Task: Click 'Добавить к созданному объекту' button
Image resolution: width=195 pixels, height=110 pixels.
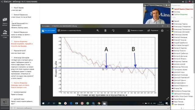Action: click(69, 31)
